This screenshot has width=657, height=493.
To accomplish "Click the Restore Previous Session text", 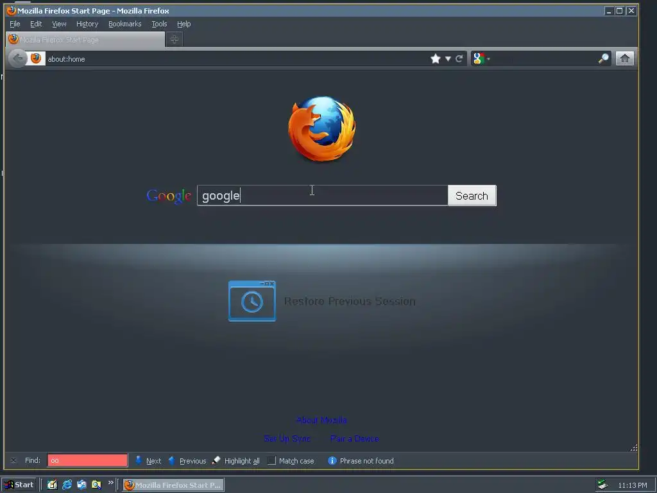I will [x=350, y=301].
